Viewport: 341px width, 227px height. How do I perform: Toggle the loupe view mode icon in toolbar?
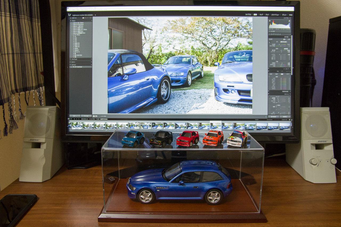click(x=94, y=116)
